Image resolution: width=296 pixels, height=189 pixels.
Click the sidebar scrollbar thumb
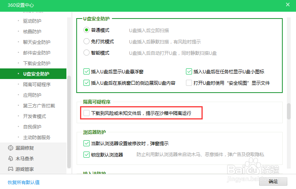click(69, 122)
